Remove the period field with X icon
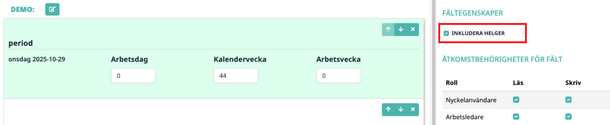This screenshot has width=610, height=125. (413, 29)
